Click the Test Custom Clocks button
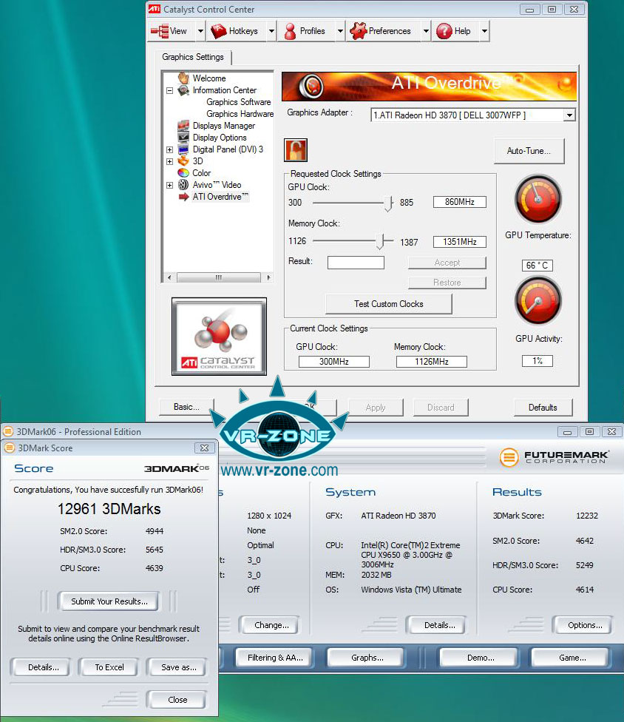Image resolution: width=624 pixels, height=722 pixels. (x=389, y=304)
